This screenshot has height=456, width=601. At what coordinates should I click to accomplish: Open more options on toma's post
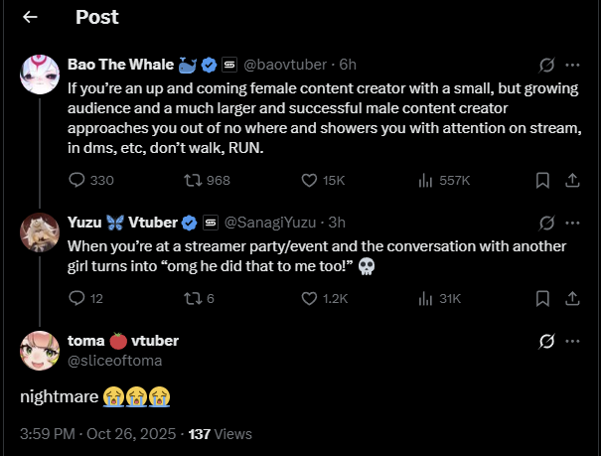pyautogui.click(x=572, y=341)
